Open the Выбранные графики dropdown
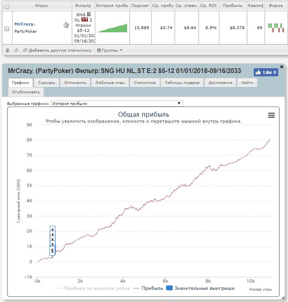 117,104
